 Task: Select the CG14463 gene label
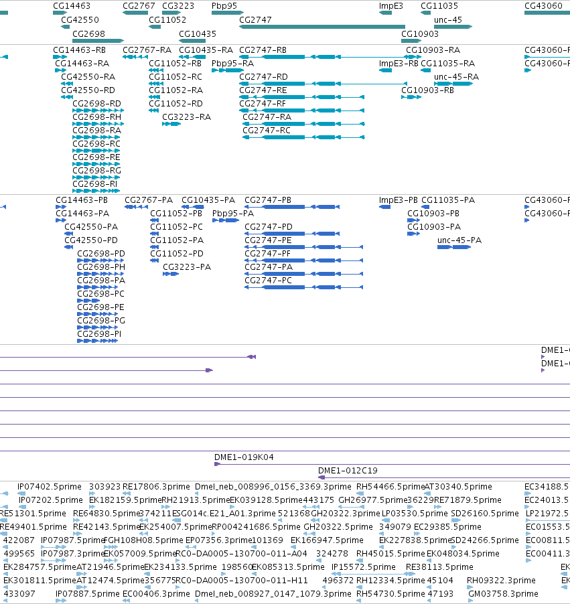pos(71,6)
